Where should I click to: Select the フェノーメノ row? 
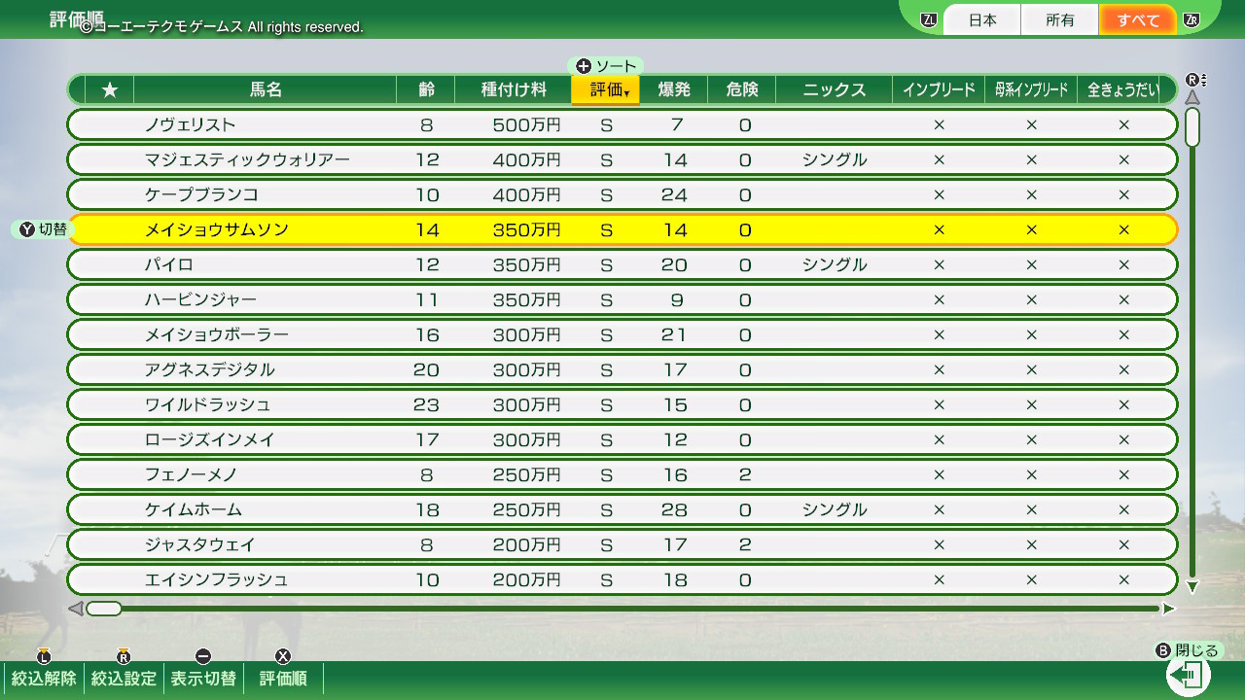622,474
